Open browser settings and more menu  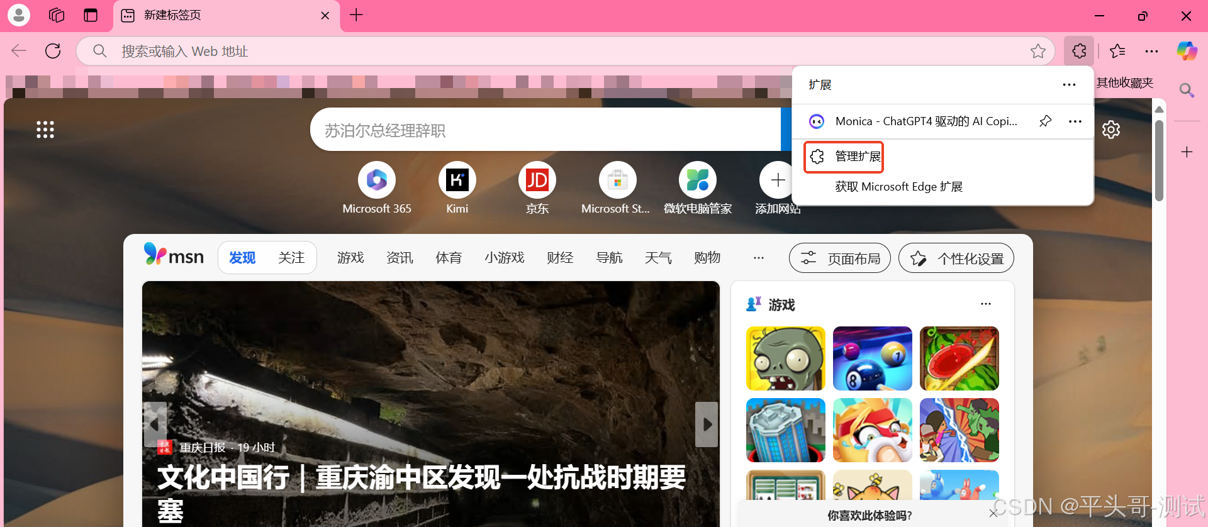click(1151, 51)
